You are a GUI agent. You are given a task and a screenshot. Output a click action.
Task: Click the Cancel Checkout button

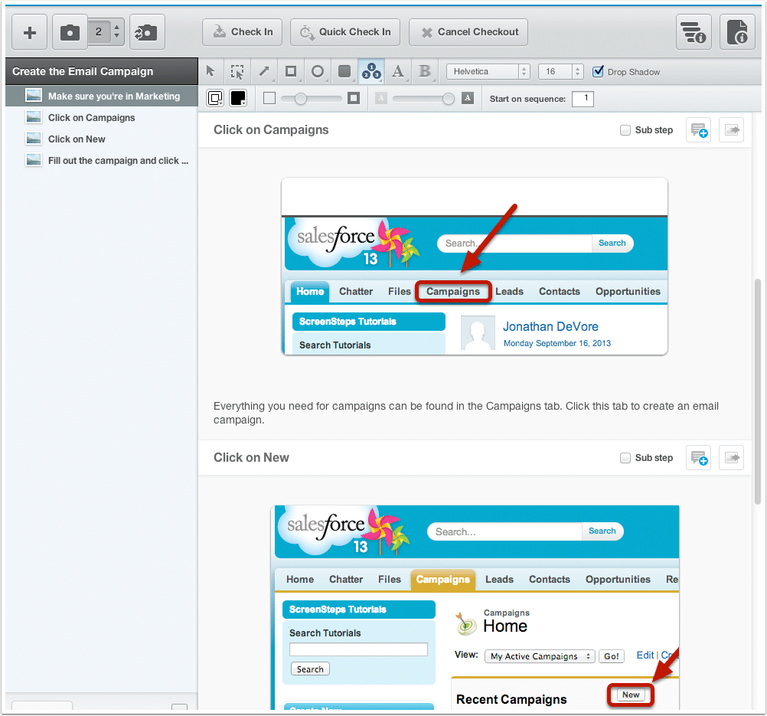[x=468, y=32]
